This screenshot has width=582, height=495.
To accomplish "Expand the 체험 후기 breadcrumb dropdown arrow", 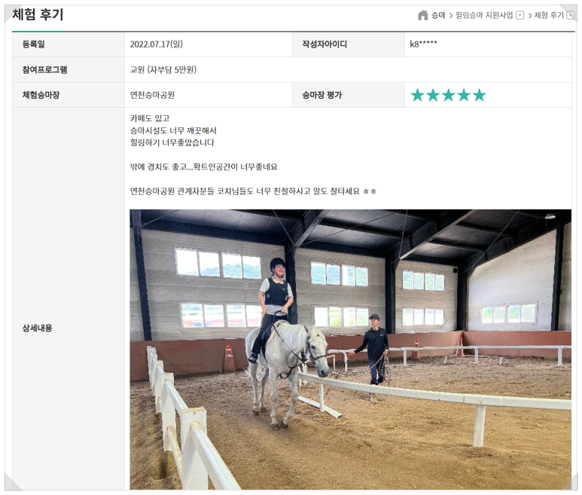I will 571,16.
